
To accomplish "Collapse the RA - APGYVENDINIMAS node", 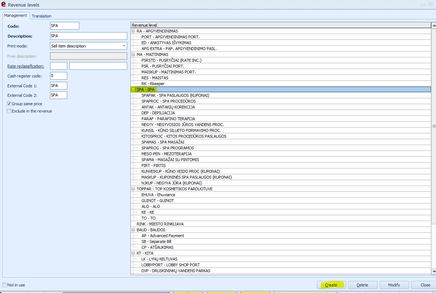I will (133, 31).
